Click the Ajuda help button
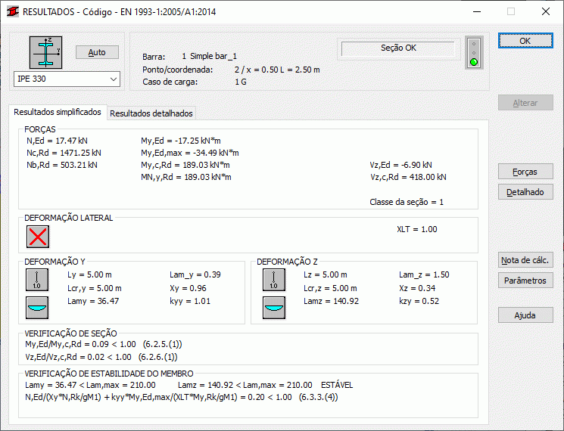This screenshot has height=431, width=564. pyautogui.click(x=525, y=315)
